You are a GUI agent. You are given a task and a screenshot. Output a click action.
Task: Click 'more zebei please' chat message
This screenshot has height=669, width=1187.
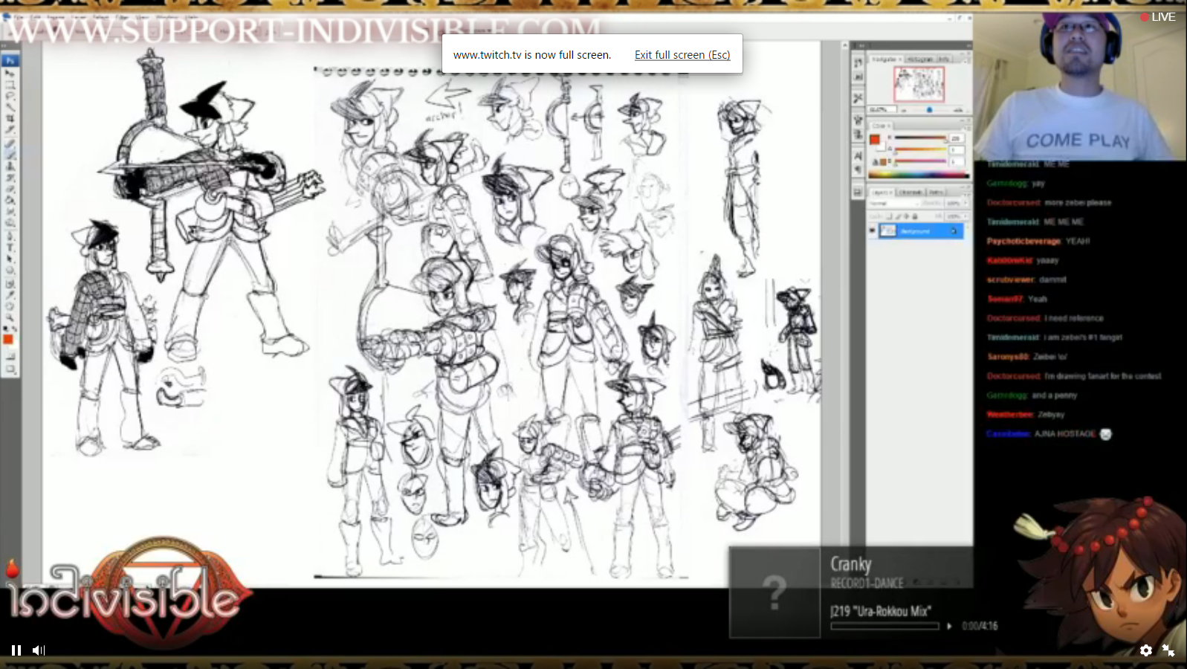click(x=1078, y=202)
